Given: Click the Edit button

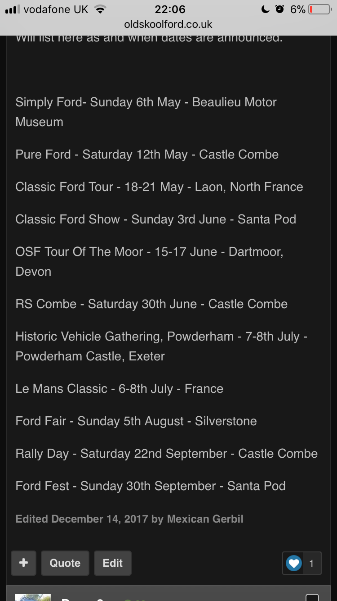Looking at the screenshot, I should point(112,563).
